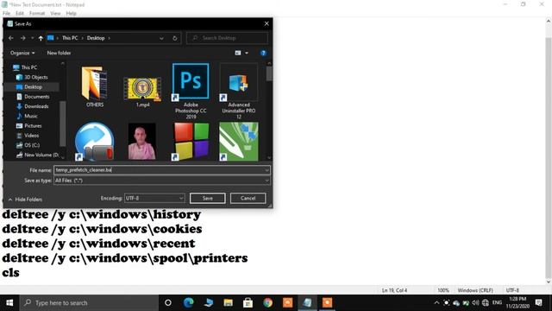Click ENG language indicator
Viewport: 552px width, 311px height.
pyautogui.click(x=497, y=302)
